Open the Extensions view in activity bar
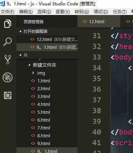This screenshot has width=133, height=153. tap(8, 95)
